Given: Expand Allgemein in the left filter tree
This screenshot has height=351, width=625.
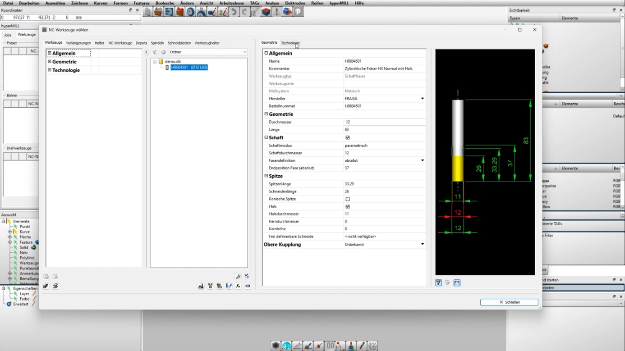Looking at the screenshot, I should 50,53.
